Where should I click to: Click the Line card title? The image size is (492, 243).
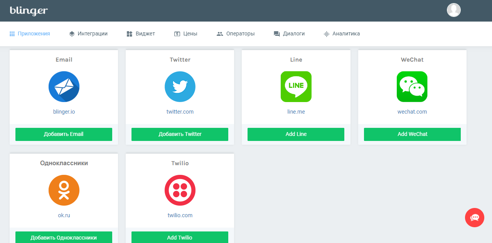[x=296, y=60]
